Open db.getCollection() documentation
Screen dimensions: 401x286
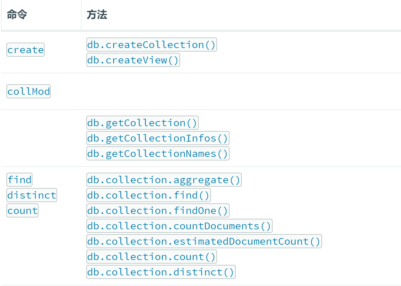[x=142, y=123]
